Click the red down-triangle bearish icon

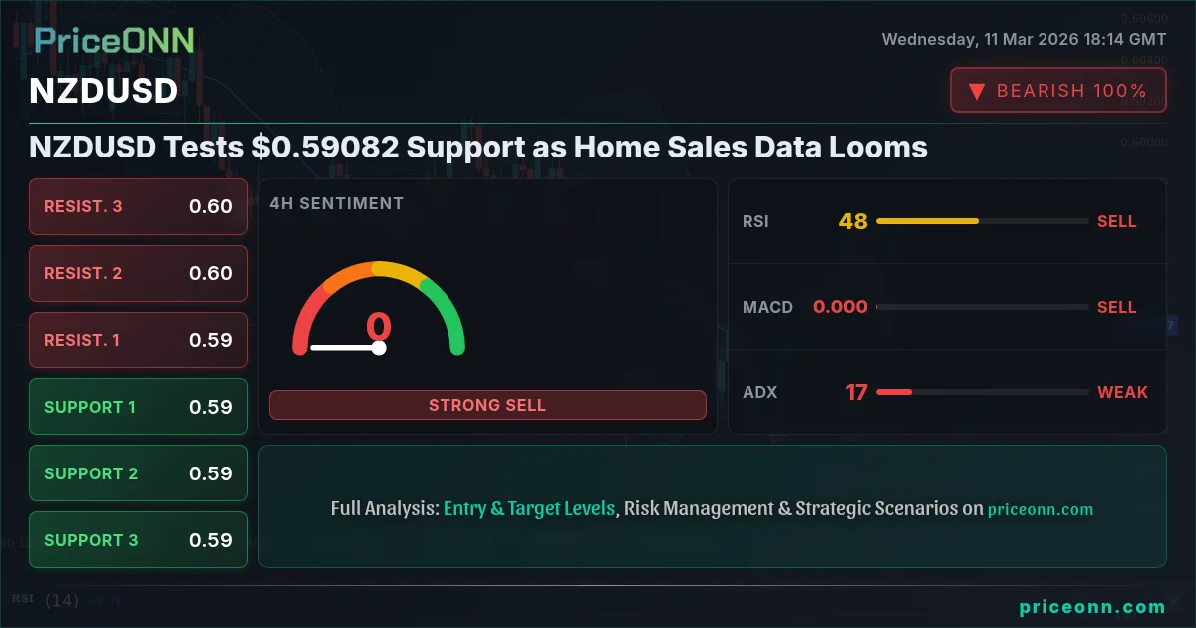pos(977,91)
